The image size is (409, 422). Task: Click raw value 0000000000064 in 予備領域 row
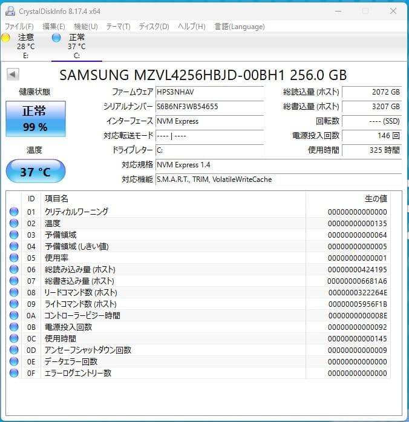(357, 235)
